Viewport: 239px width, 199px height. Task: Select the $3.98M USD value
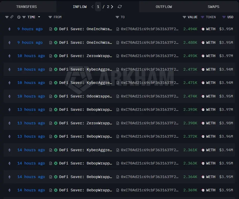click(226, 123)
